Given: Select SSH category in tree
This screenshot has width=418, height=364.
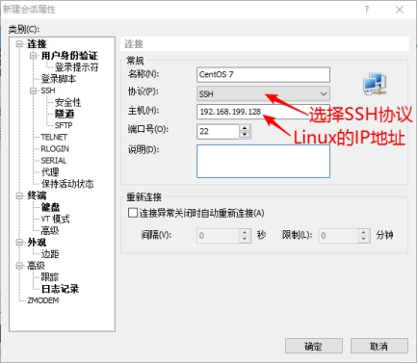Looking at the screenshot, I should tap(48, 91).
